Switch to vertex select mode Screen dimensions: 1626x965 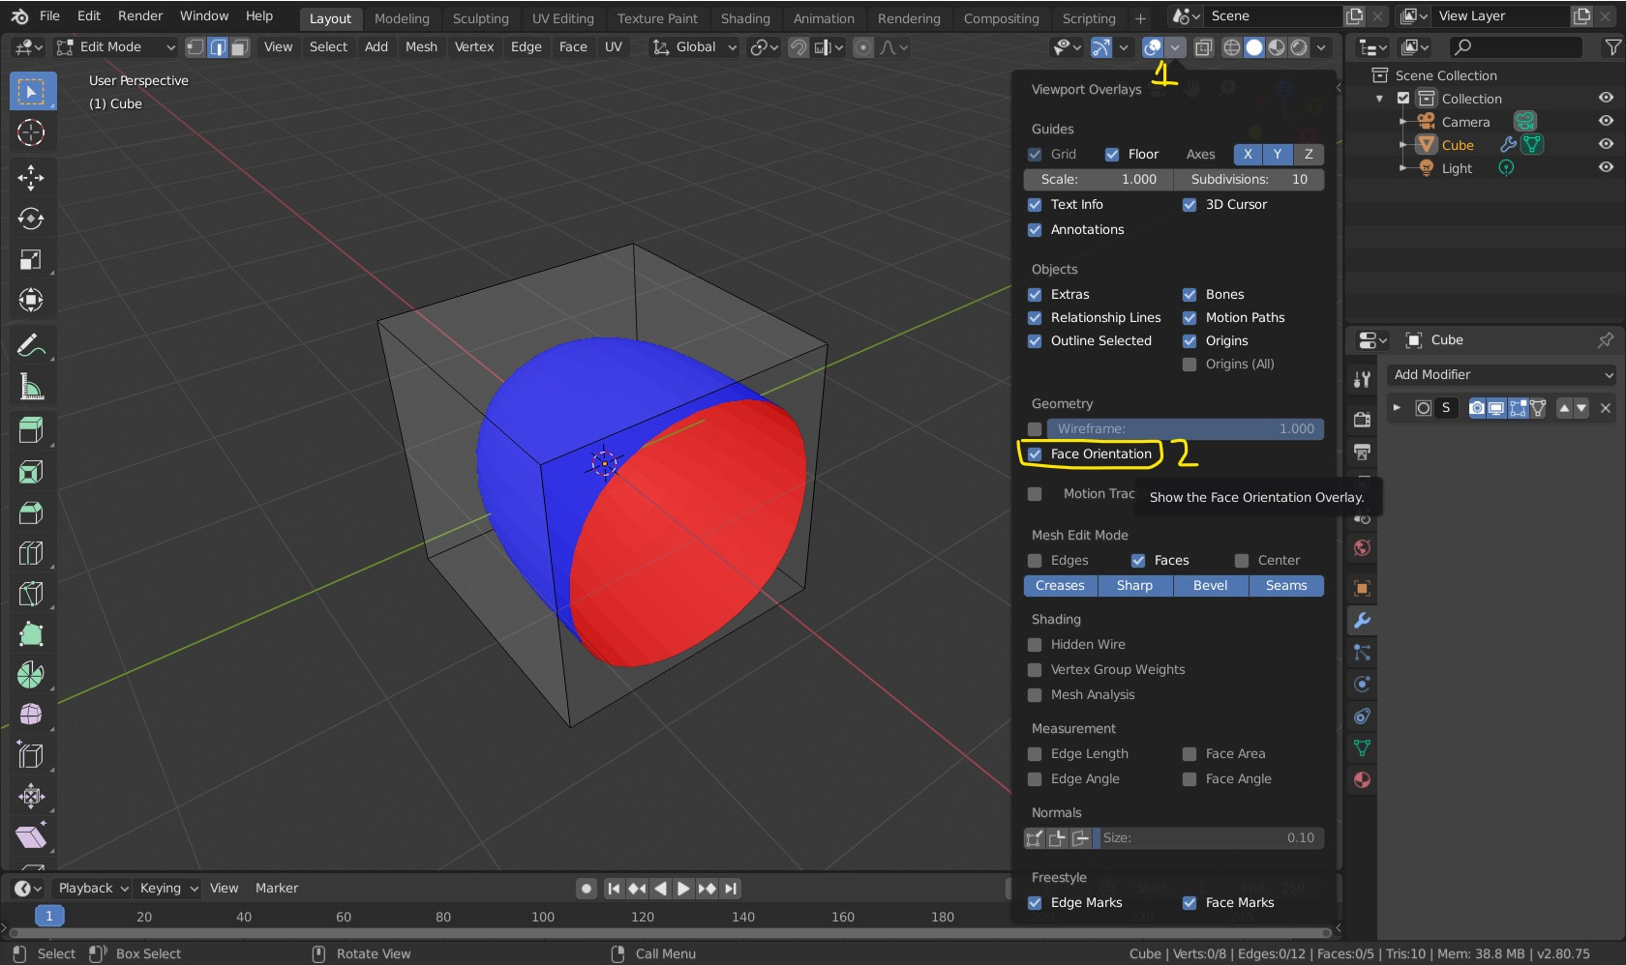[196, 46]
